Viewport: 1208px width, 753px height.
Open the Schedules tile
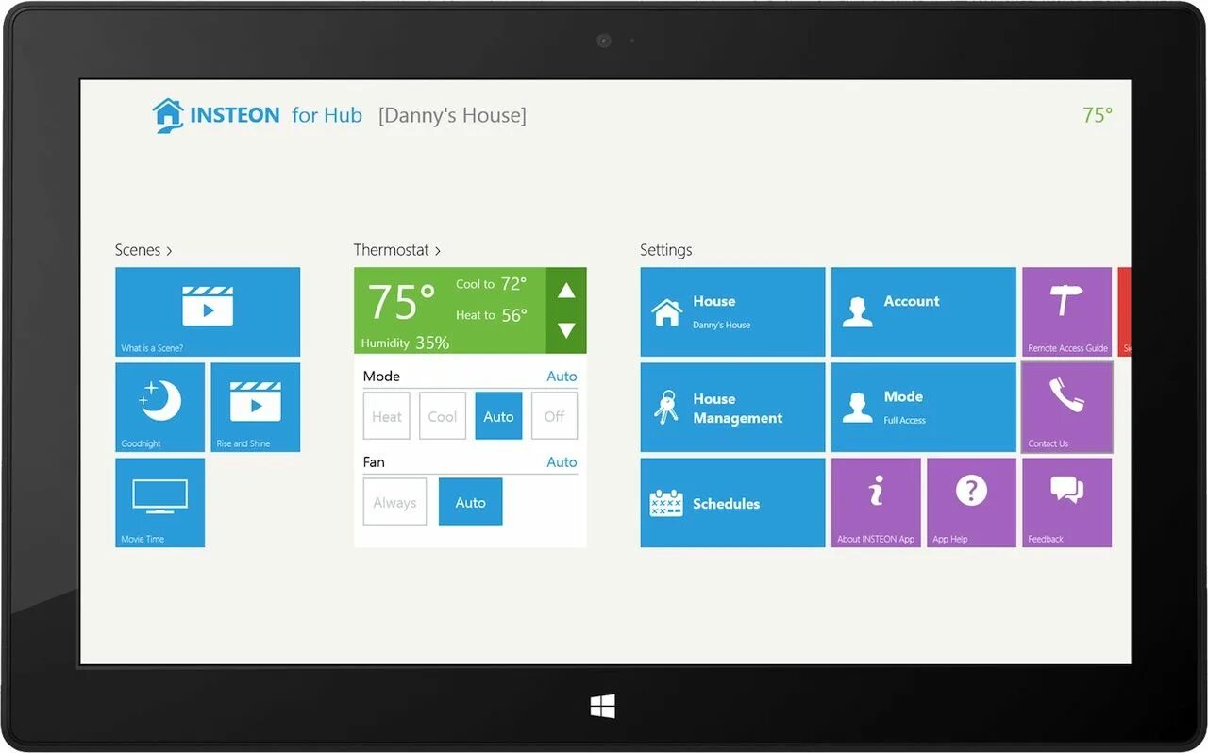coord(732,502)
